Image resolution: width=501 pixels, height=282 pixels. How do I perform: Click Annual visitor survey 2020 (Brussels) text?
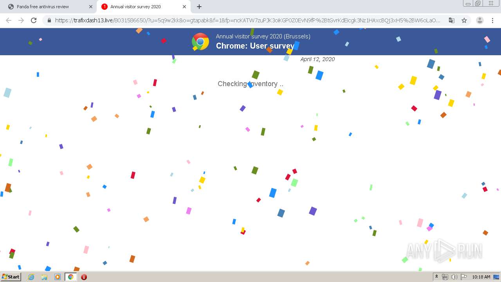point(263,36)
